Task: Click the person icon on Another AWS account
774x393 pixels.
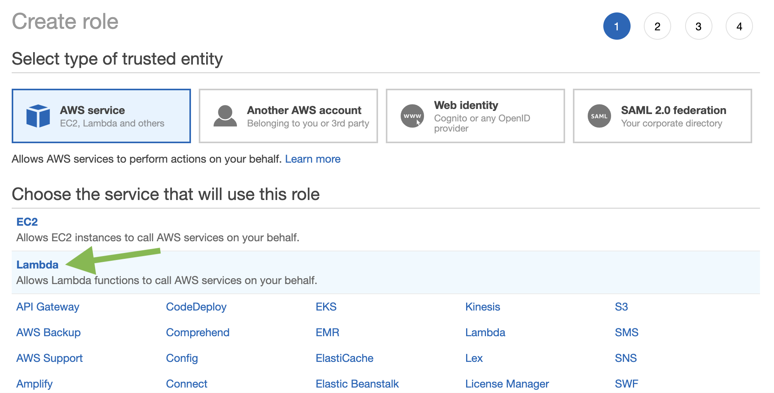Action: point(225,116)
